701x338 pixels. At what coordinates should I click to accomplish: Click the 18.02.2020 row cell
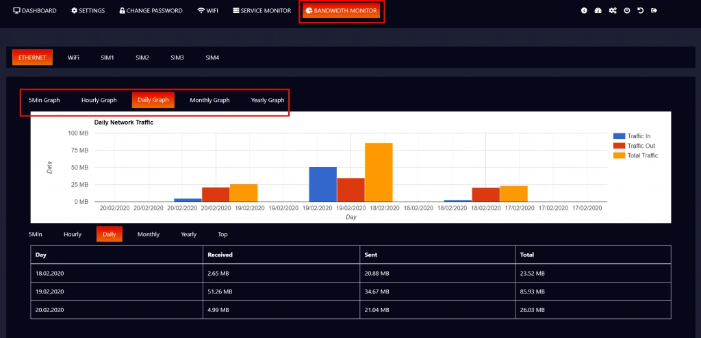pyautogui.click(x=116, y=273)
